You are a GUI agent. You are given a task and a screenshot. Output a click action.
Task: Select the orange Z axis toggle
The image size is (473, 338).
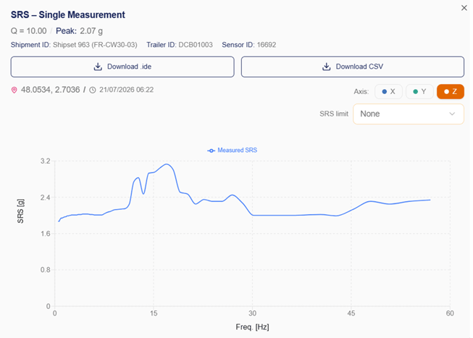(x=451, y=92)
